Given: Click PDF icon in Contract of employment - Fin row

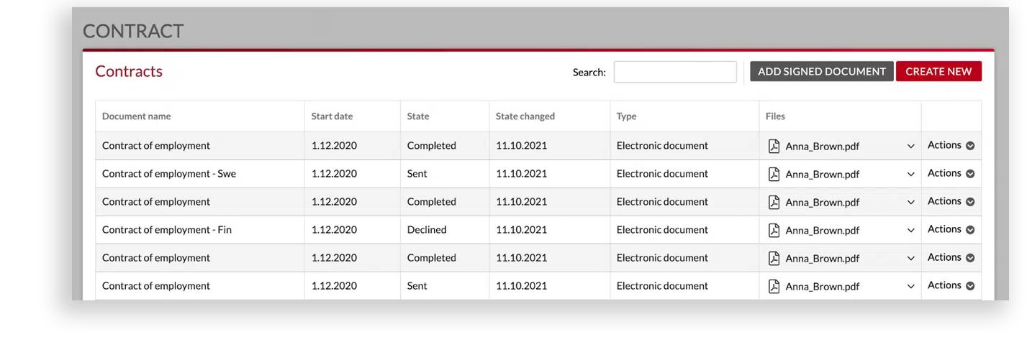Looking at the screenshot, I should [774, 230].
